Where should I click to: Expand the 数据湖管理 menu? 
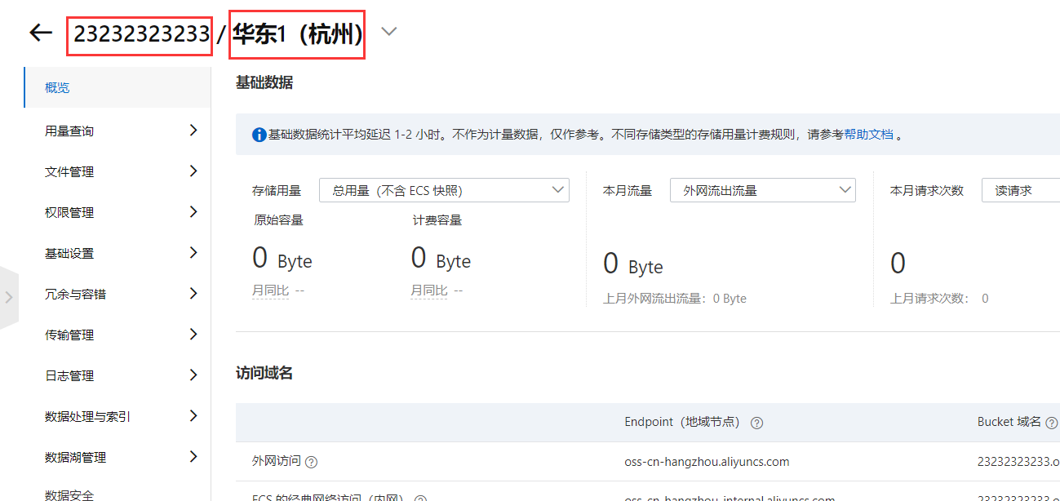pos(122,457)
